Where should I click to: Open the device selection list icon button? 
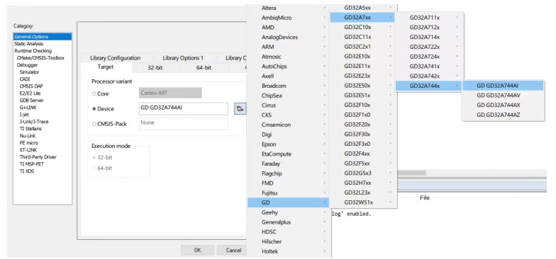(240, 109)
